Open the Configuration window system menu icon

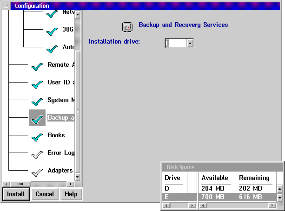[x=6, y=6]
